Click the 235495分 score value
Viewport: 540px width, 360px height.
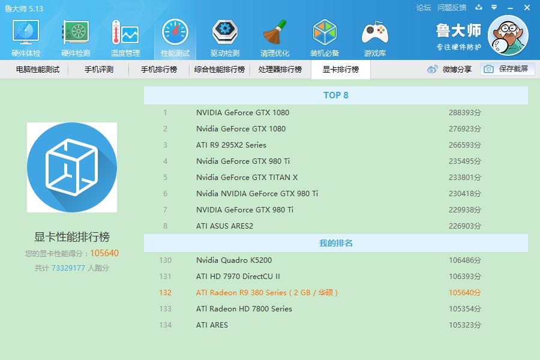[x=464, y=161]
